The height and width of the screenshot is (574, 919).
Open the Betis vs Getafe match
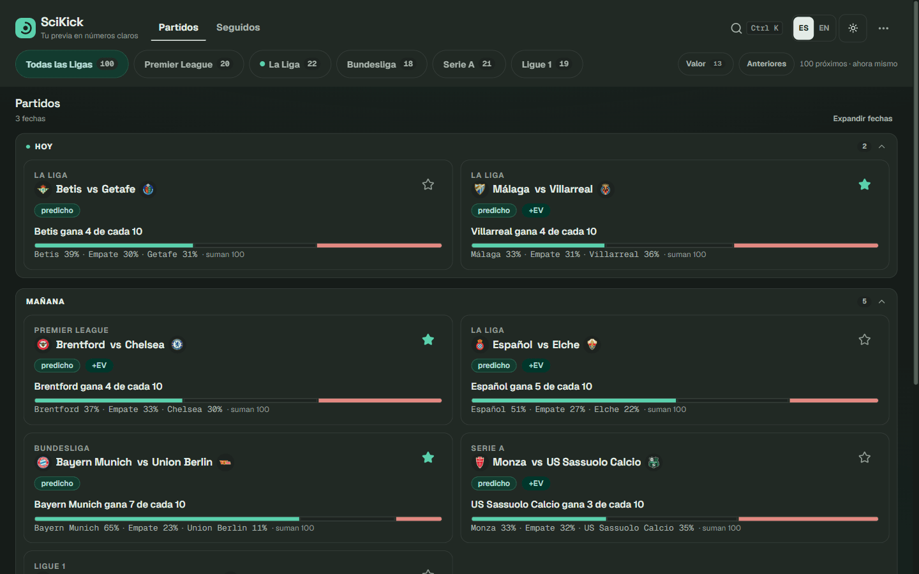238,214
